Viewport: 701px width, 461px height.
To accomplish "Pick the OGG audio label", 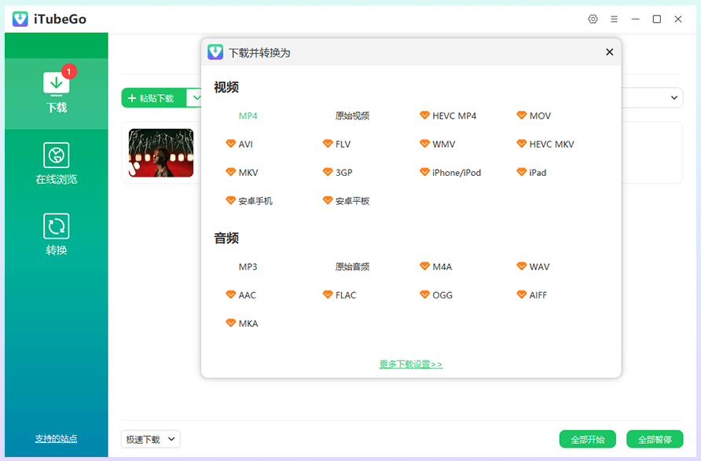I will pyautogui.click(x=442, y=295).
